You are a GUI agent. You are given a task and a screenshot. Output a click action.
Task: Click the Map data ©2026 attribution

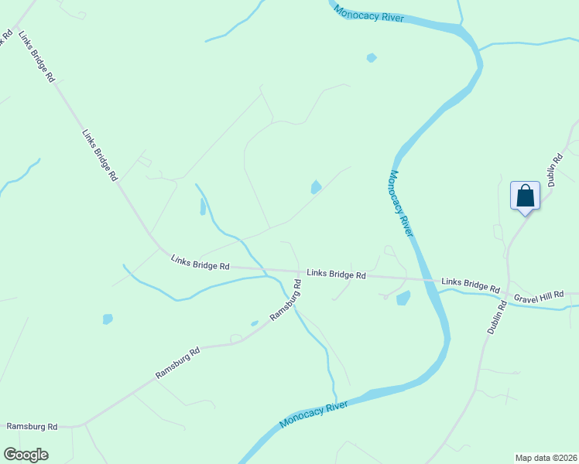click(546, 458)
